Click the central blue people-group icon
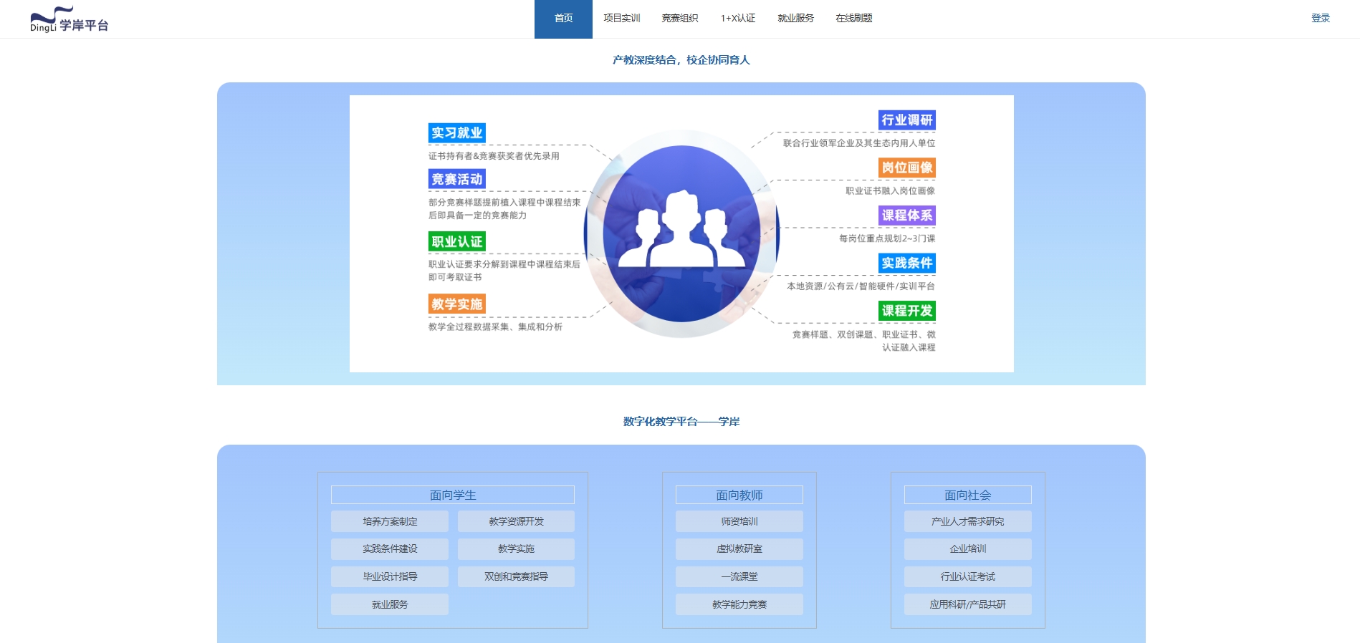1360x643 pixels. pos(681,233)
